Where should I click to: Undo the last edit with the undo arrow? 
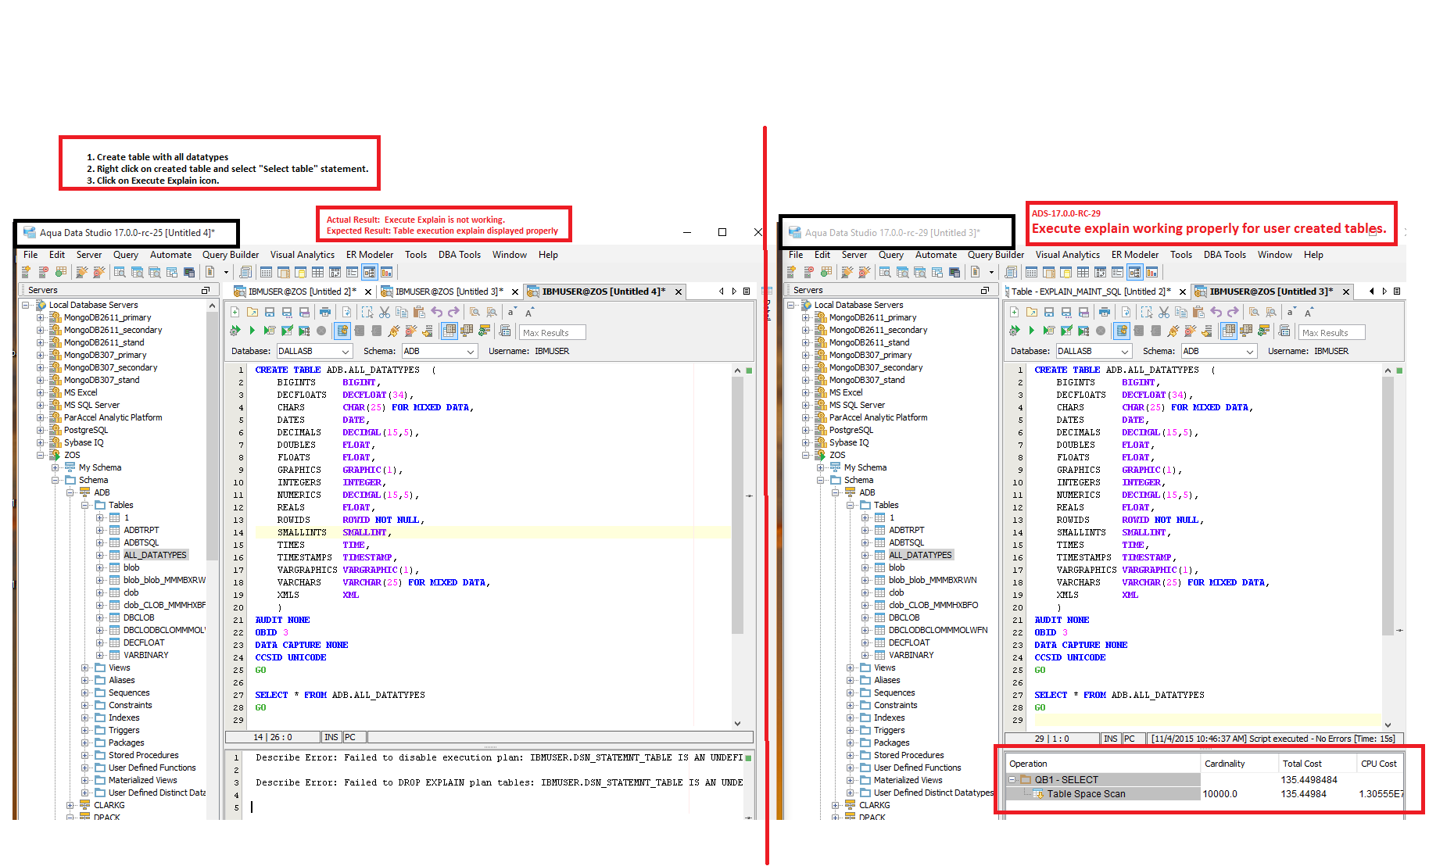pos(437,311)
